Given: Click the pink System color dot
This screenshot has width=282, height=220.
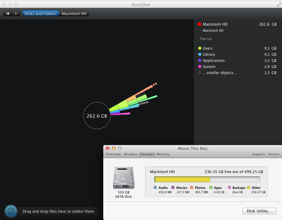Looking at the screenshot, I should point(200,66).
